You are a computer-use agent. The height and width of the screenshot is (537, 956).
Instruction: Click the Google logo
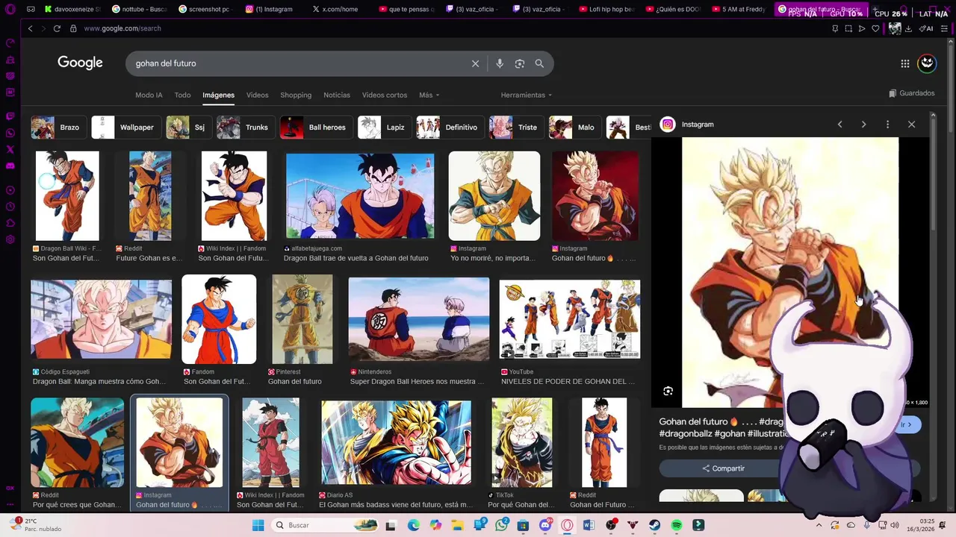click(80, 63)
